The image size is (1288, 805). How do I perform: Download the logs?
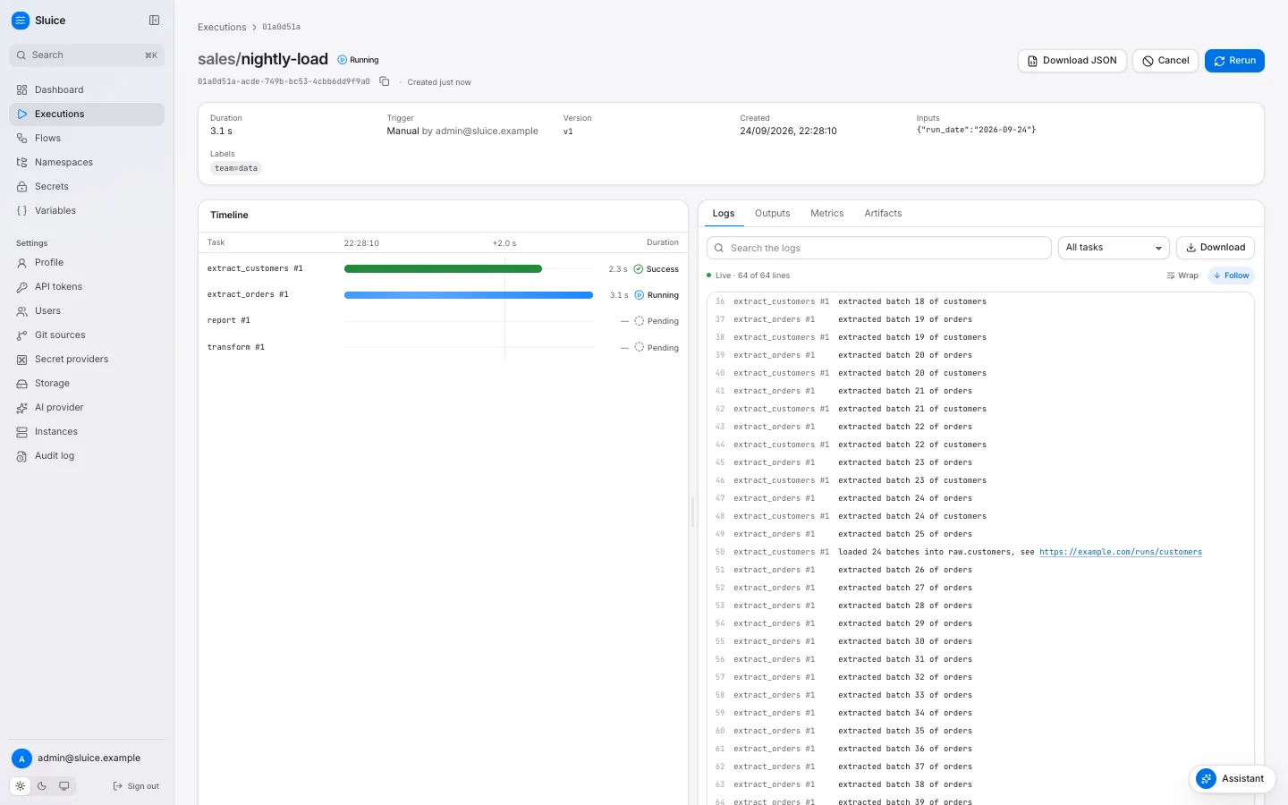(x=1216, y=248)
